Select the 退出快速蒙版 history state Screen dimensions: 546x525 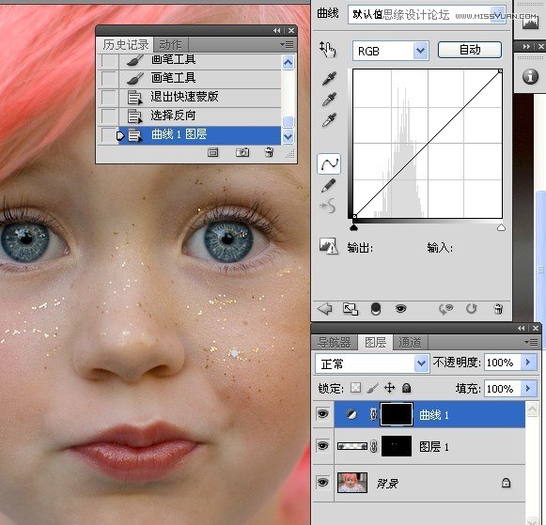[x=190, y=97]
